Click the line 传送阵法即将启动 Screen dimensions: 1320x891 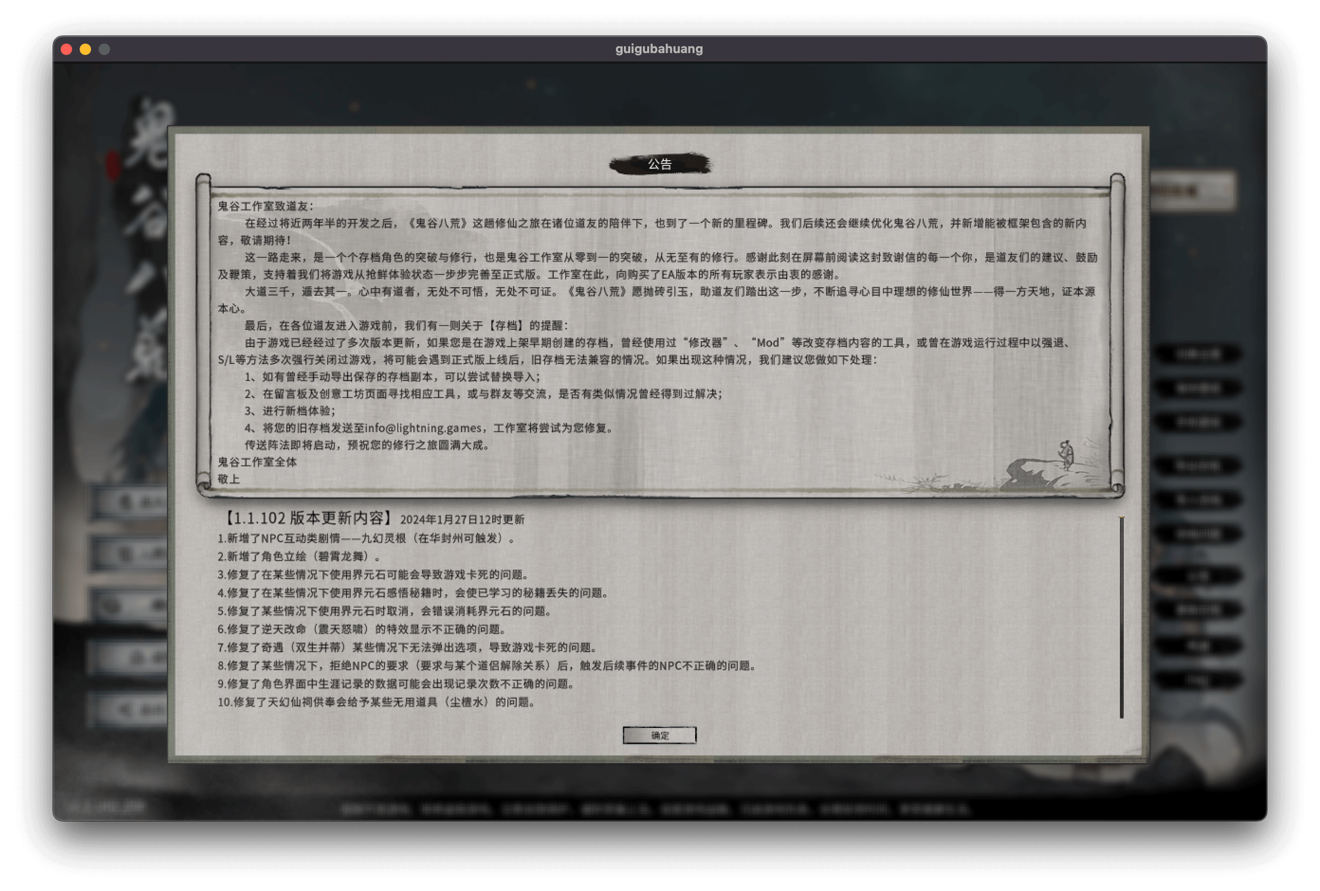click(x=367, y=445)
